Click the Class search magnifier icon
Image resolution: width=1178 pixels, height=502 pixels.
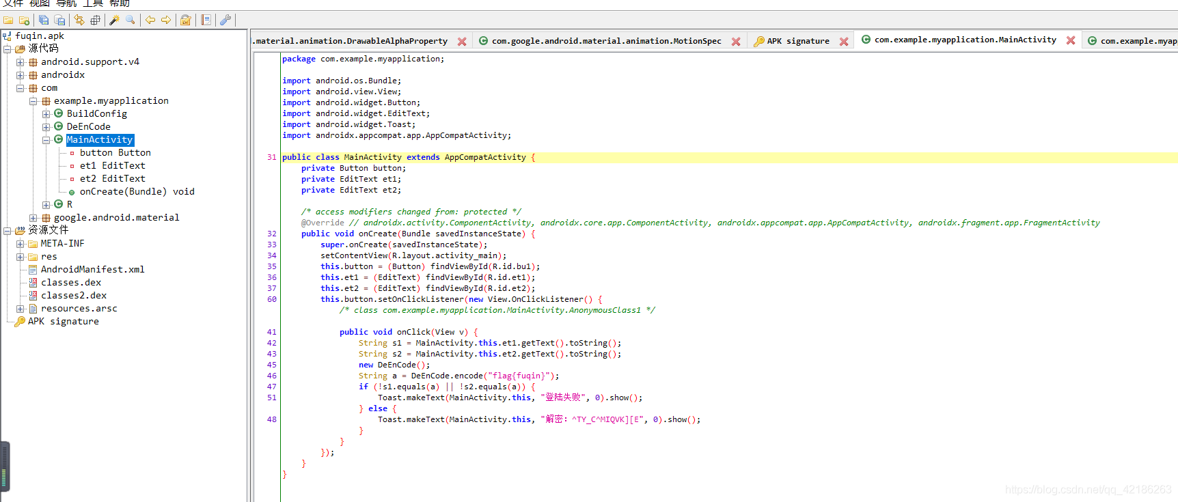coord(131,20)
